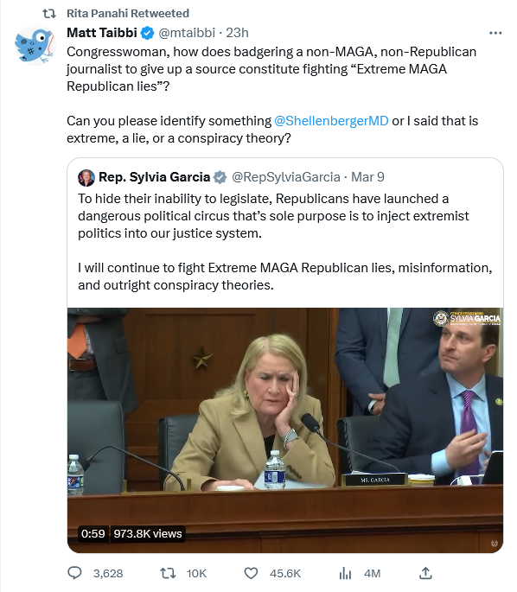The height and width of the screenshot is (592, 517).
Task: Click the 3,628 replies count
Action: [108, 574]
